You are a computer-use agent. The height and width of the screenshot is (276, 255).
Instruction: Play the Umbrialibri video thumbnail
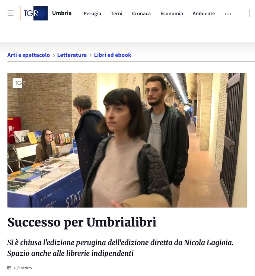tap(127, 140)
